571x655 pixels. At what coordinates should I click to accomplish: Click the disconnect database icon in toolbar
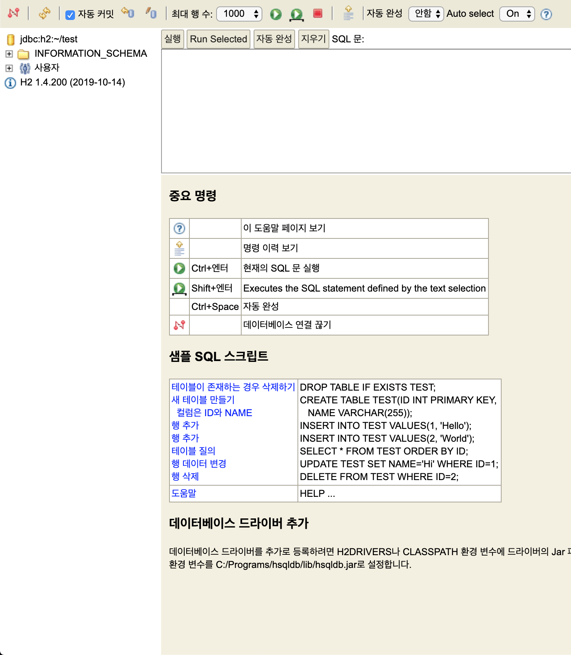(x=14, y=13)
